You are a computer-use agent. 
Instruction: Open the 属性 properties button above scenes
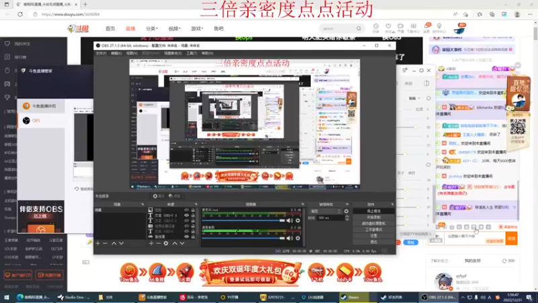(159, 196)
